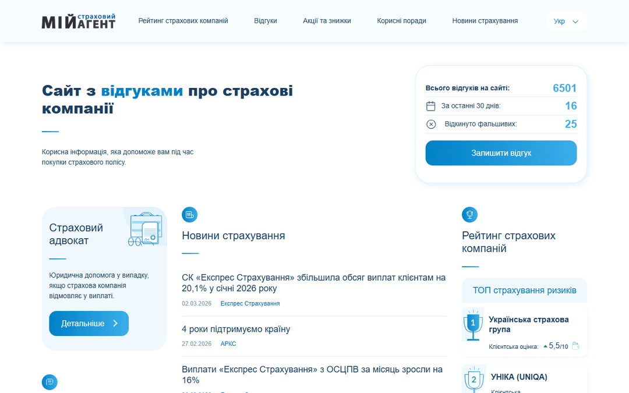Open Українська страхова група rating entry
629x393 pixels.
pyautogui.click(x=529, y=324)
